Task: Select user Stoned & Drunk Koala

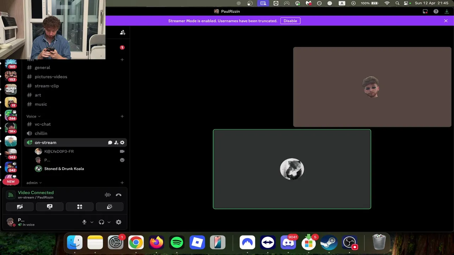Action: pyautogui.click(x=64, y=169)
